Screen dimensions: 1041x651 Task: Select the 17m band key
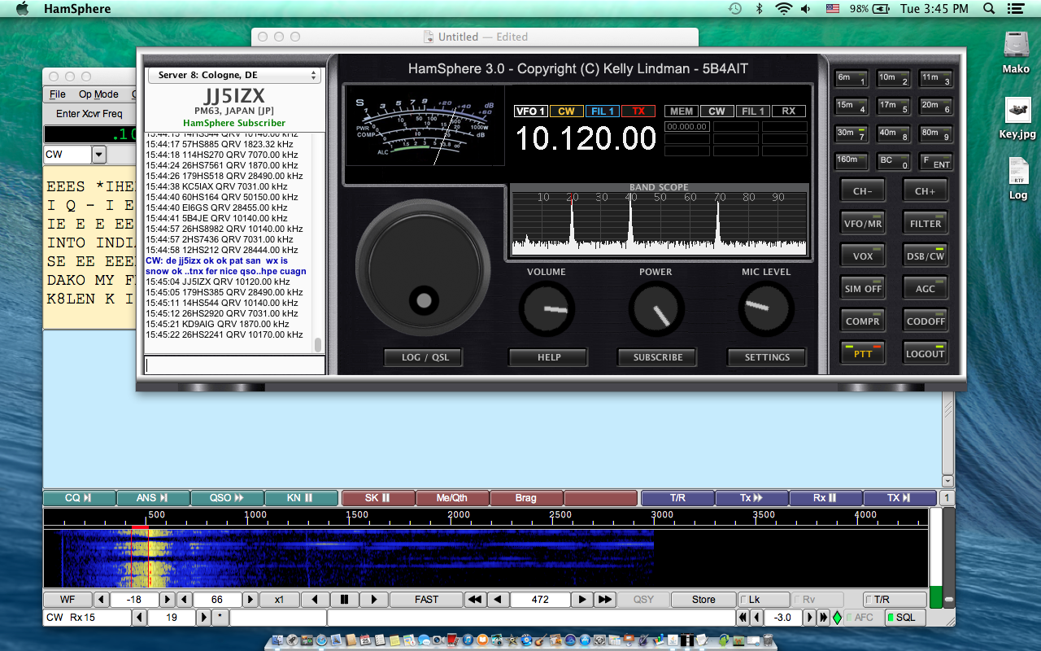(x=893, y=107)
